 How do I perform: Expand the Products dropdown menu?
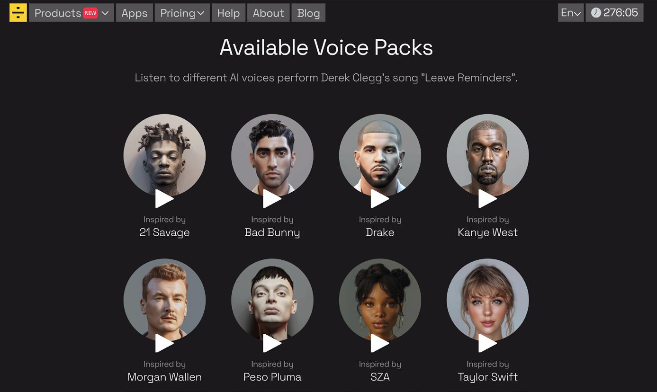tap(72, 13)
